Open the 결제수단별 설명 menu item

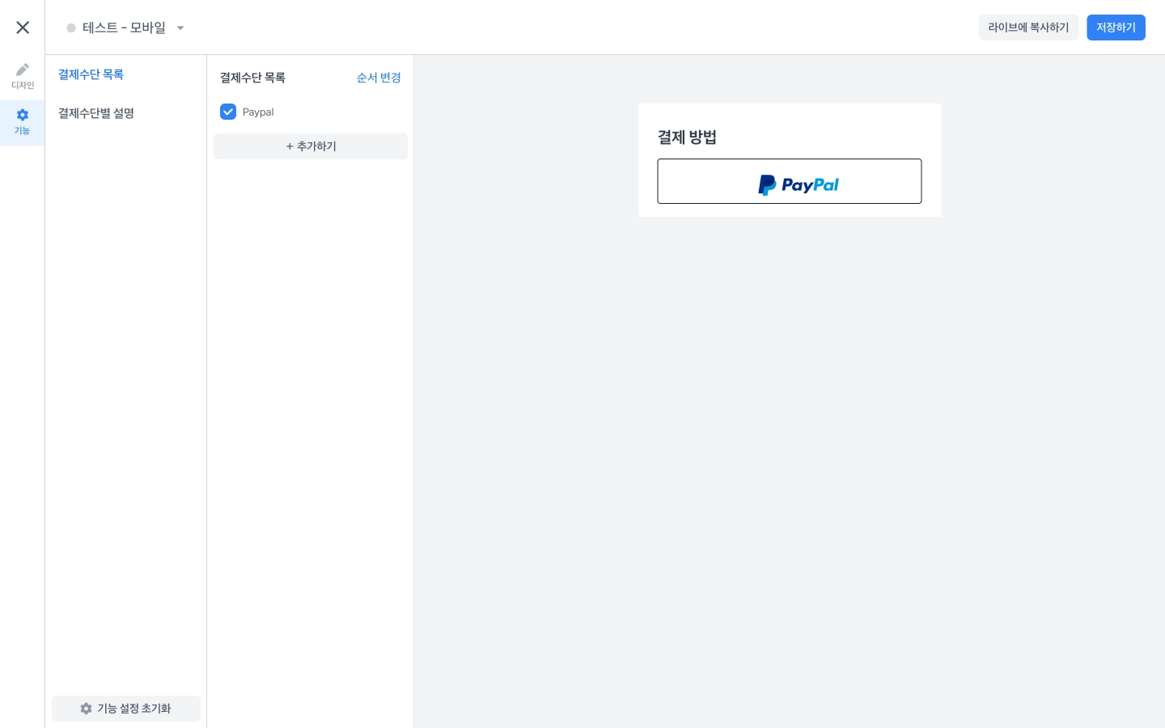point(96,113)
